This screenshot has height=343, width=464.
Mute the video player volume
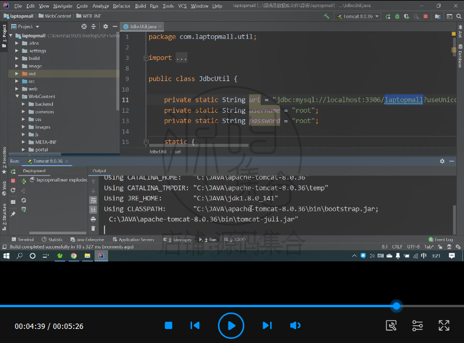point(295,326)
